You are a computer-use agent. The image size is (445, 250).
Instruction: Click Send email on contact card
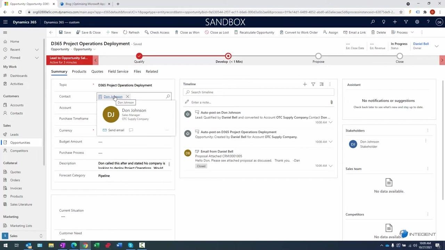[x=113, y=130]
